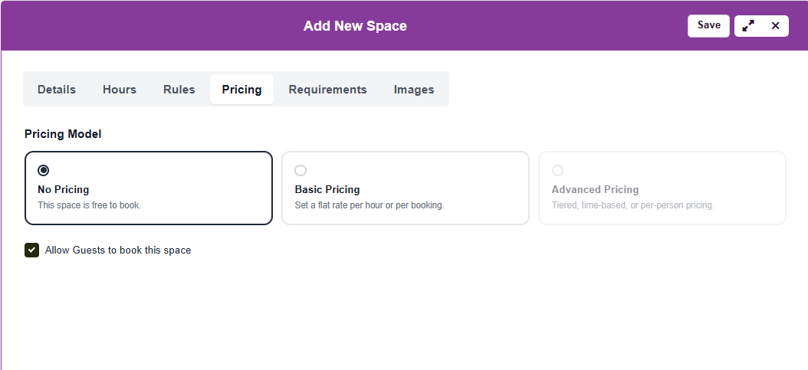Click the 'Set a flat rate' description
This screenshot has height=370, width=808.
pos(369,205)
